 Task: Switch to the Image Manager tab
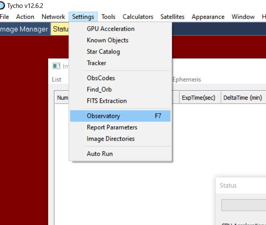24,29
